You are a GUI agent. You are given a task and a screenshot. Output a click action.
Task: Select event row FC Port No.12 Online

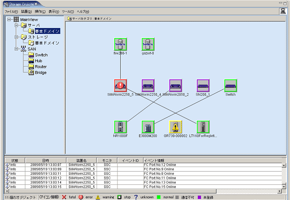143,165
